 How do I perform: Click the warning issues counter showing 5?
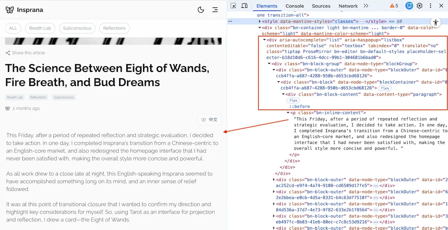tap(394, 6)
